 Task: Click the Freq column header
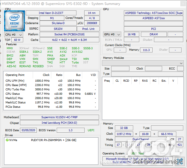coord(107,81)
